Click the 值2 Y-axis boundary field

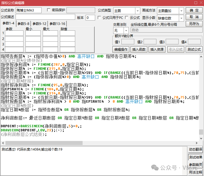click(150, 42)
